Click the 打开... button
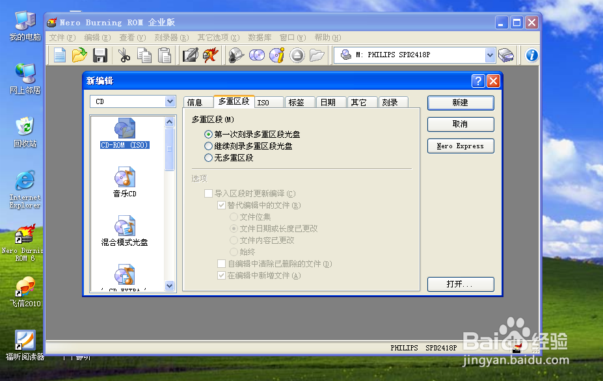Image resolution: width=603 pixels, height=381 pixels. [461, 285]
